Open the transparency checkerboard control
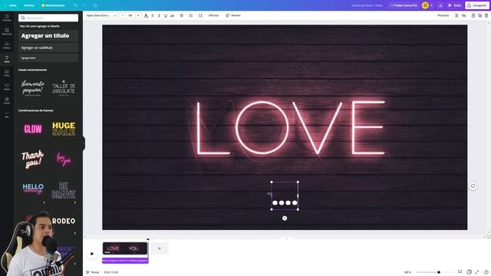The width and height of the screenshot is (491, 276). click(x=457, y=15)
